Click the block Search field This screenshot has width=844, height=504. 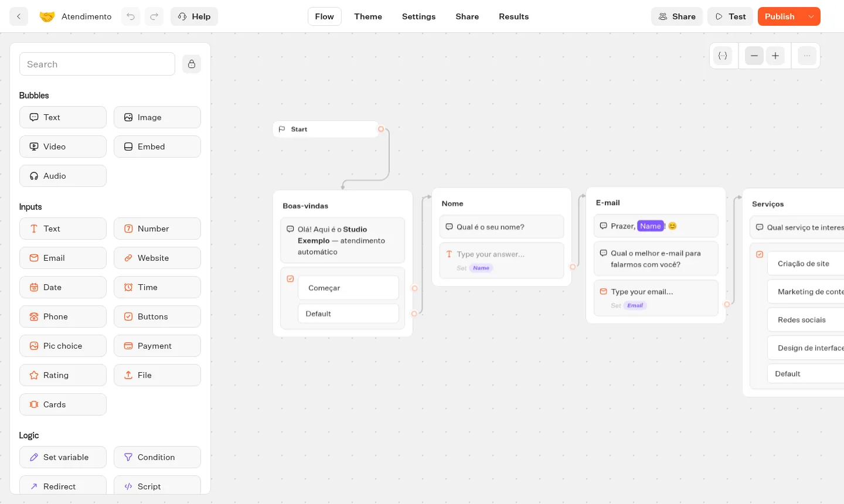click(x=97, y=64)
